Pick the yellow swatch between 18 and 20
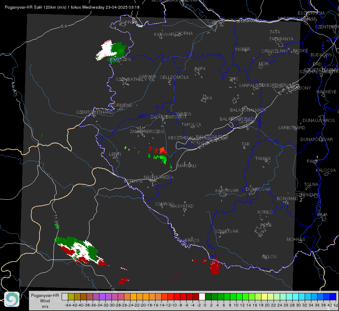Viewport: 339px width, 311px height. [x=264, y=296]
